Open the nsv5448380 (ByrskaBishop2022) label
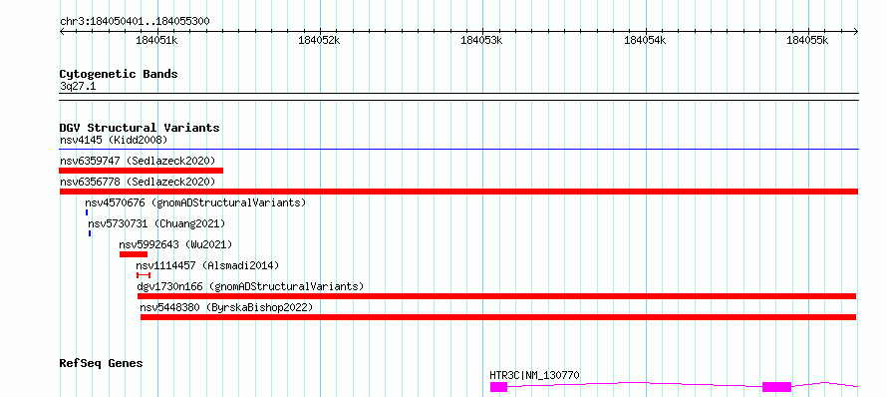Image resolution: width=887 pixels, height=397 pixels. [226, 307]
